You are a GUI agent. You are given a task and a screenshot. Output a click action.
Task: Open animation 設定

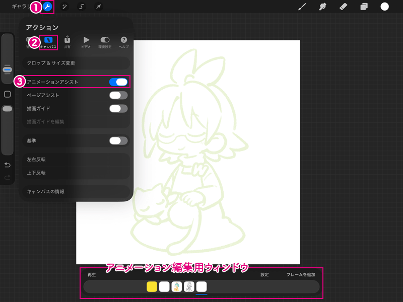(x=264, y=275)
